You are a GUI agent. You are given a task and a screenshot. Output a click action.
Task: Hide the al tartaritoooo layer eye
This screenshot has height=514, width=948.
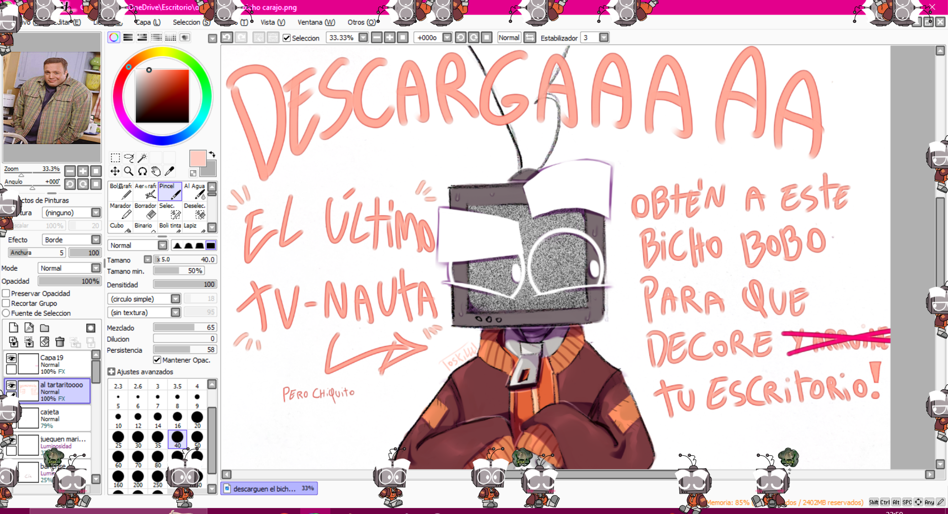pos(11,385)
